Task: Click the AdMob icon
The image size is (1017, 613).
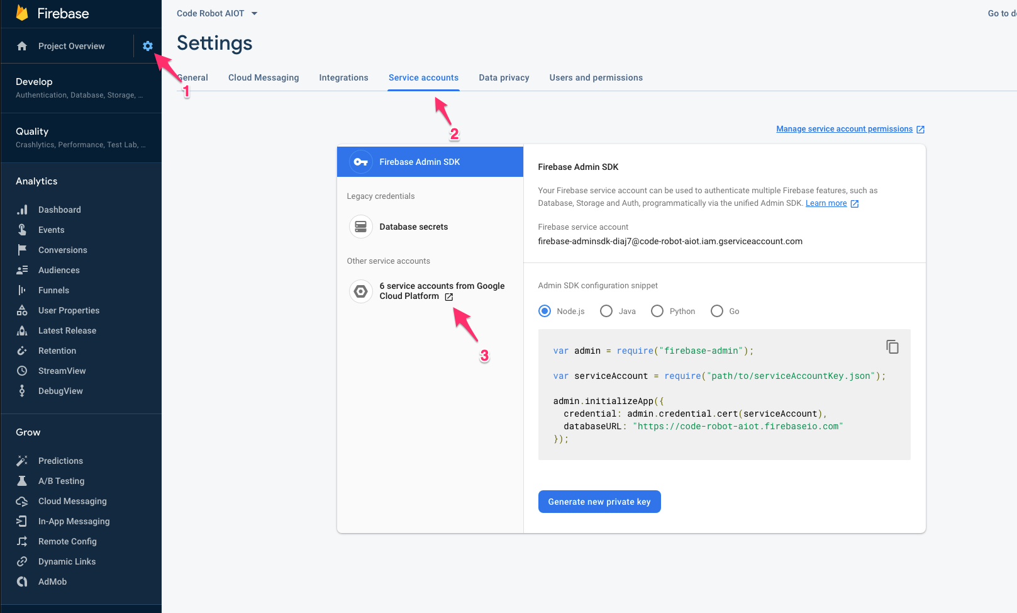Action: coord(22,582)
